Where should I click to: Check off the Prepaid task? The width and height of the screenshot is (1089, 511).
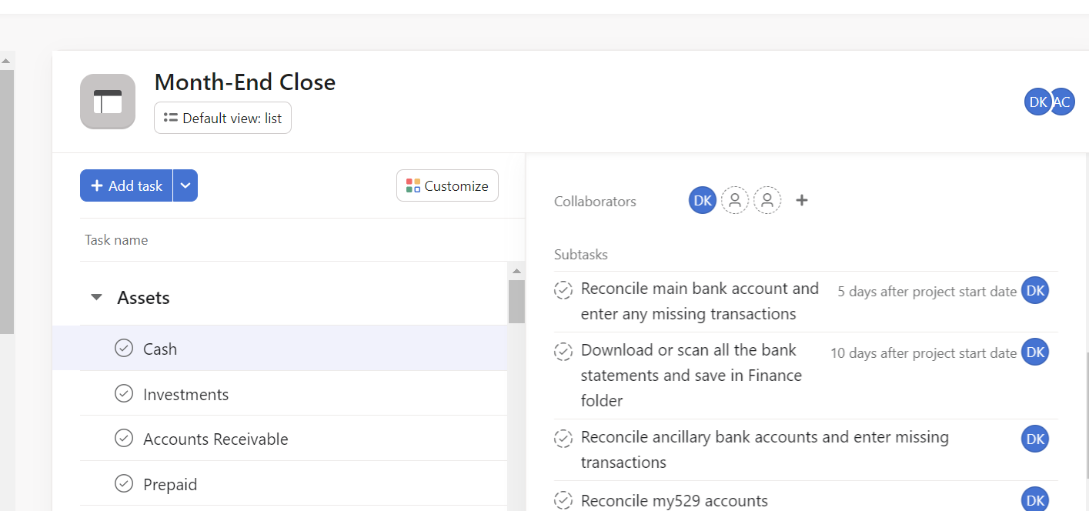(x=124, y=484)
